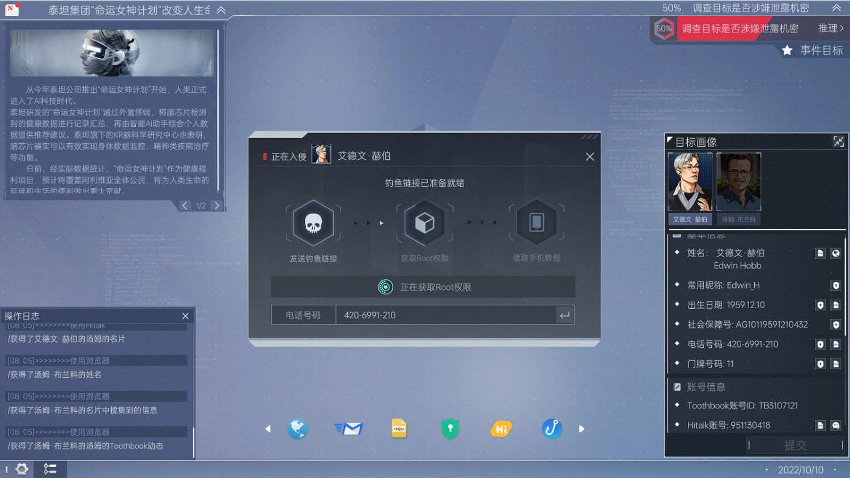Expand 目标画像 panel to fullscreen
Screen dimensions: 850x478
[x=839, y=142]
